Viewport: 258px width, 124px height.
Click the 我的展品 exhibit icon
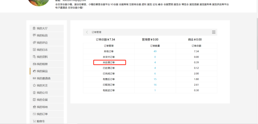(x=34, y=71)
